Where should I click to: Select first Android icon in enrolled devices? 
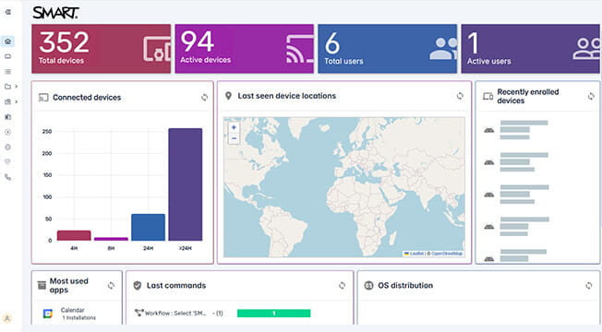pos(489,130)
